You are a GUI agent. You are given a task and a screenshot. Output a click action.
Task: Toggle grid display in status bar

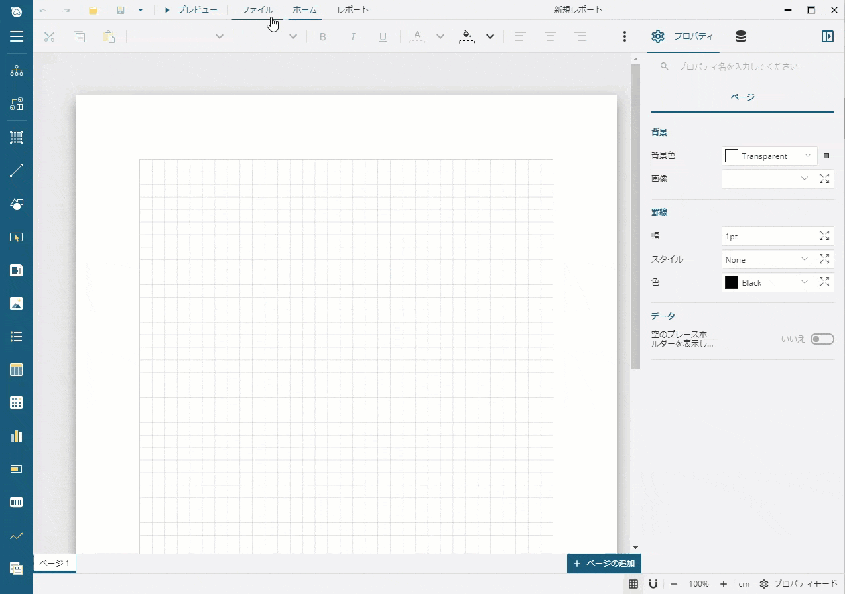coord(633,584)
